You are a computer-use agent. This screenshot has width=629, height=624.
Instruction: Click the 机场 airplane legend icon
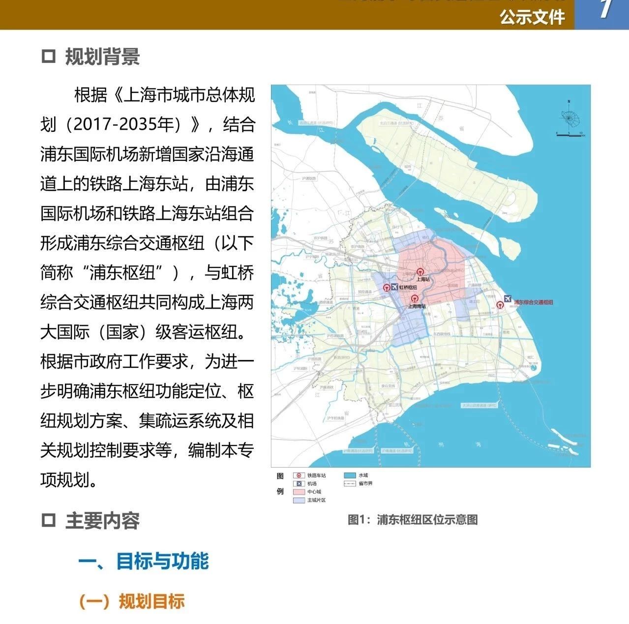coord(299,484)
